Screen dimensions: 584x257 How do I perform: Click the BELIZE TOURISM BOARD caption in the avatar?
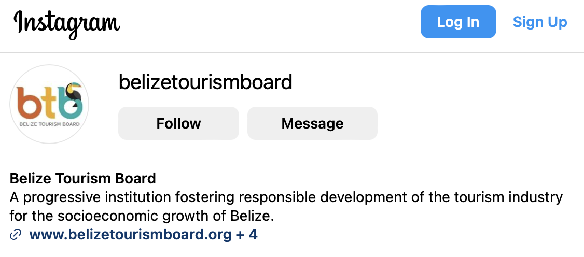point(49,124)
